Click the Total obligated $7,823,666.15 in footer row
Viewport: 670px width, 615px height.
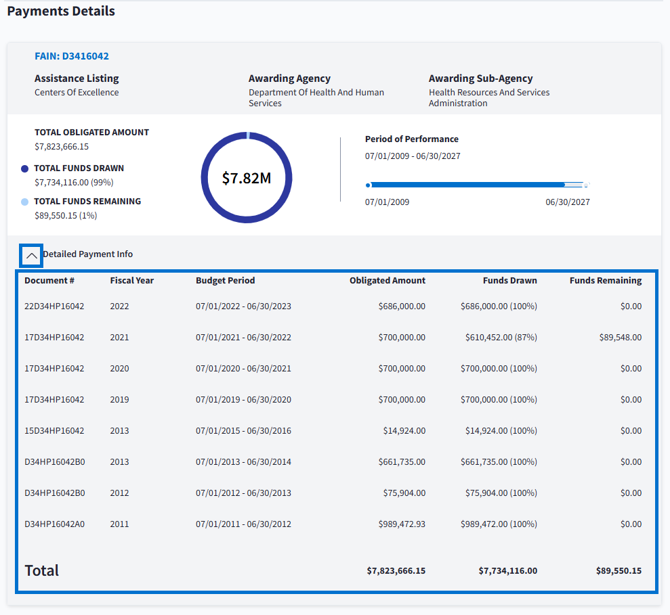point(396,571)
